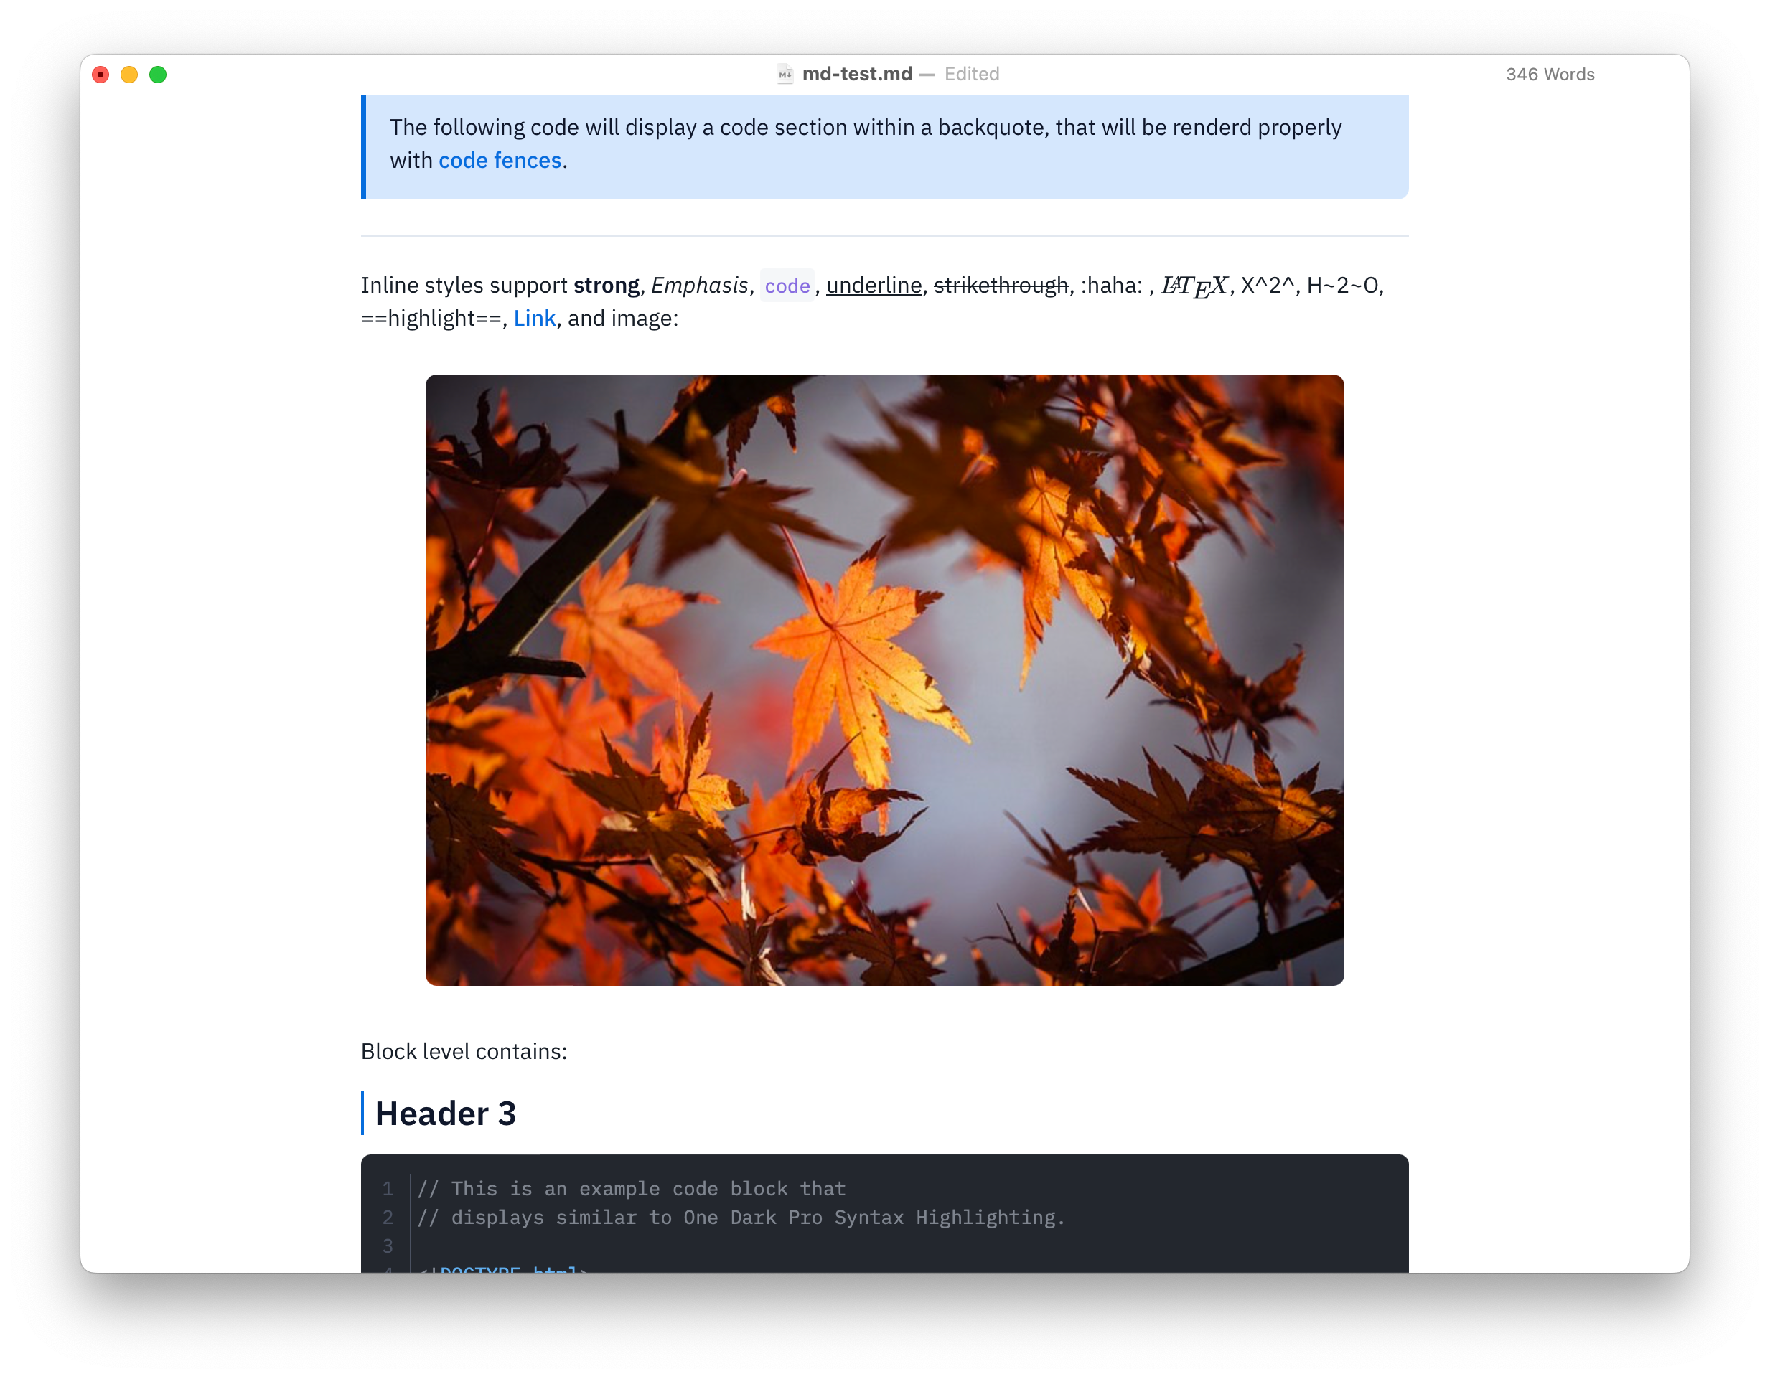The width and height of the screenshot is (1770, 1379).
Task: Click the autumn maple leaves image
Action: click(x=884, y=679)
